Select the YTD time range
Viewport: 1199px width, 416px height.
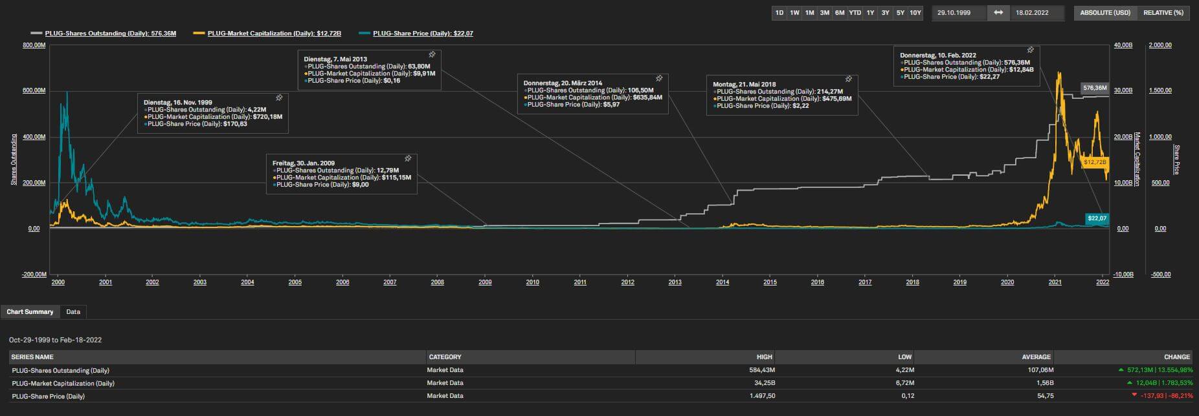pos(855,13)
